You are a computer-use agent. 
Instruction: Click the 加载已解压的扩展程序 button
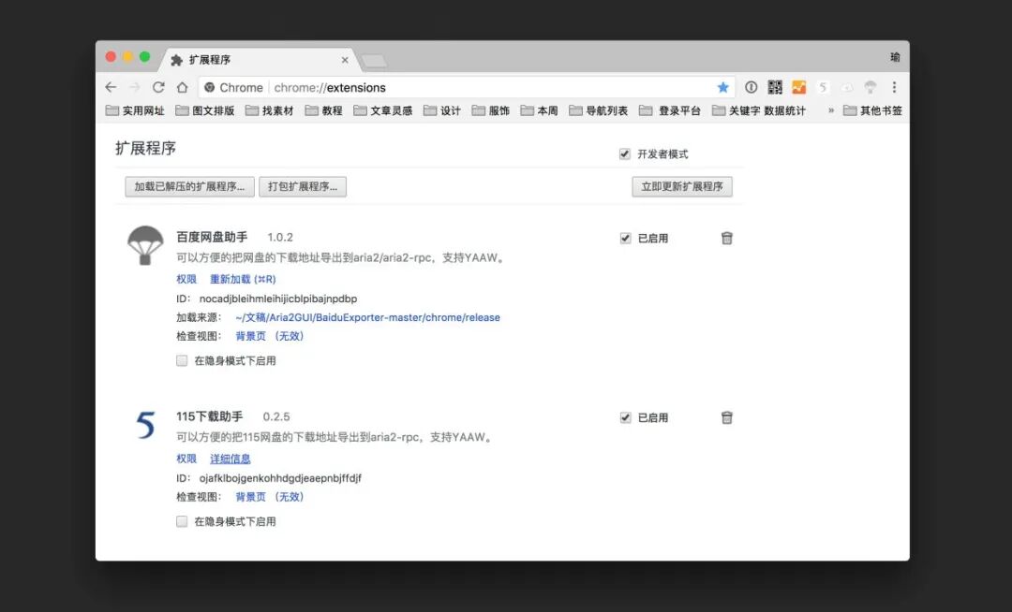pos(188,186)
